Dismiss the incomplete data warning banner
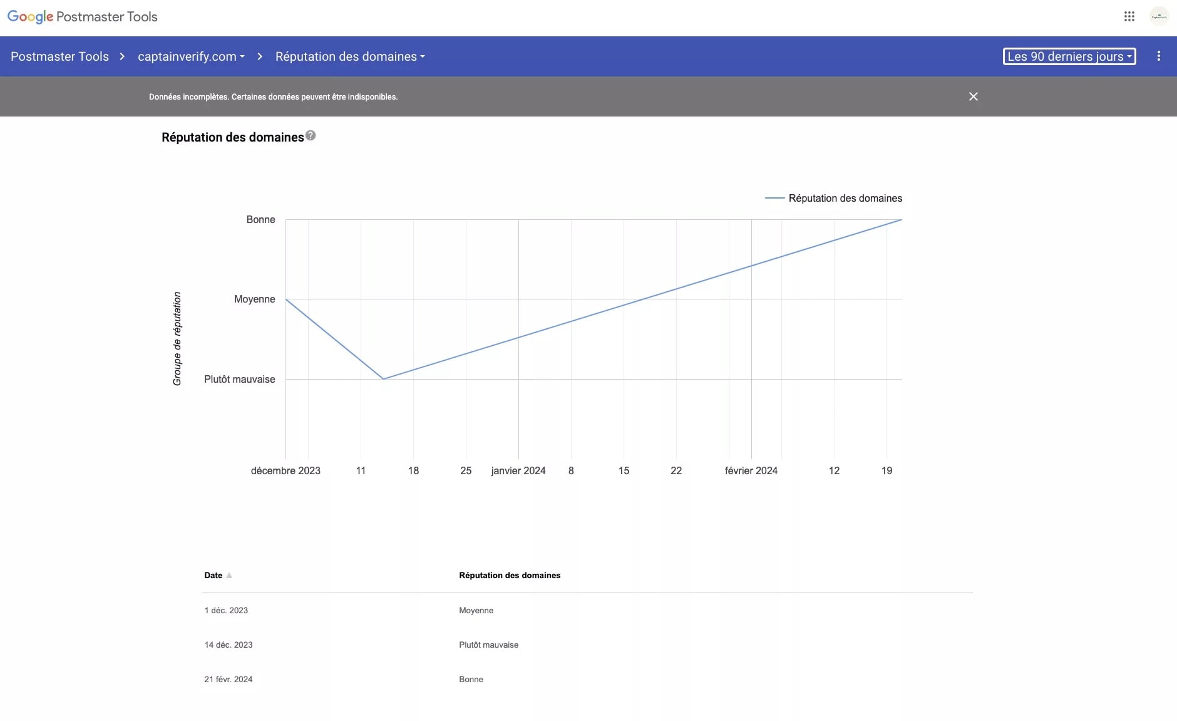 point(973,96)
